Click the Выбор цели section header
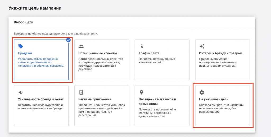The width and height of the screenshot is (271, 137). [24, 22]
